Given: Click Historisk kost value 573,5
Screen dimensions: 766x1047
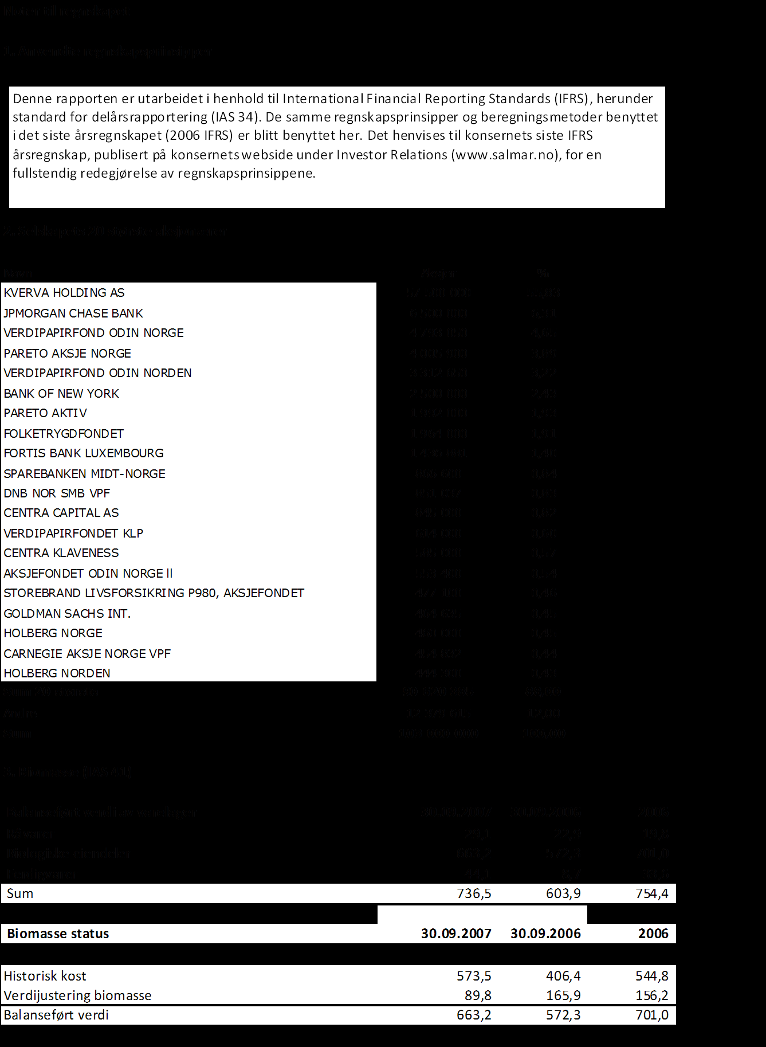Looking at the screenshot, I should 474,977.
